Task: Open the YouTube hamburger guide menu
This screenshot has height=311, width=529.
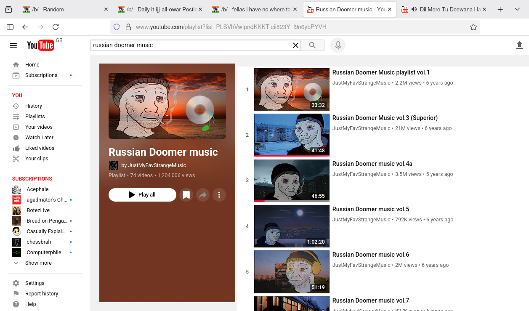Action: tap(13, 45)
